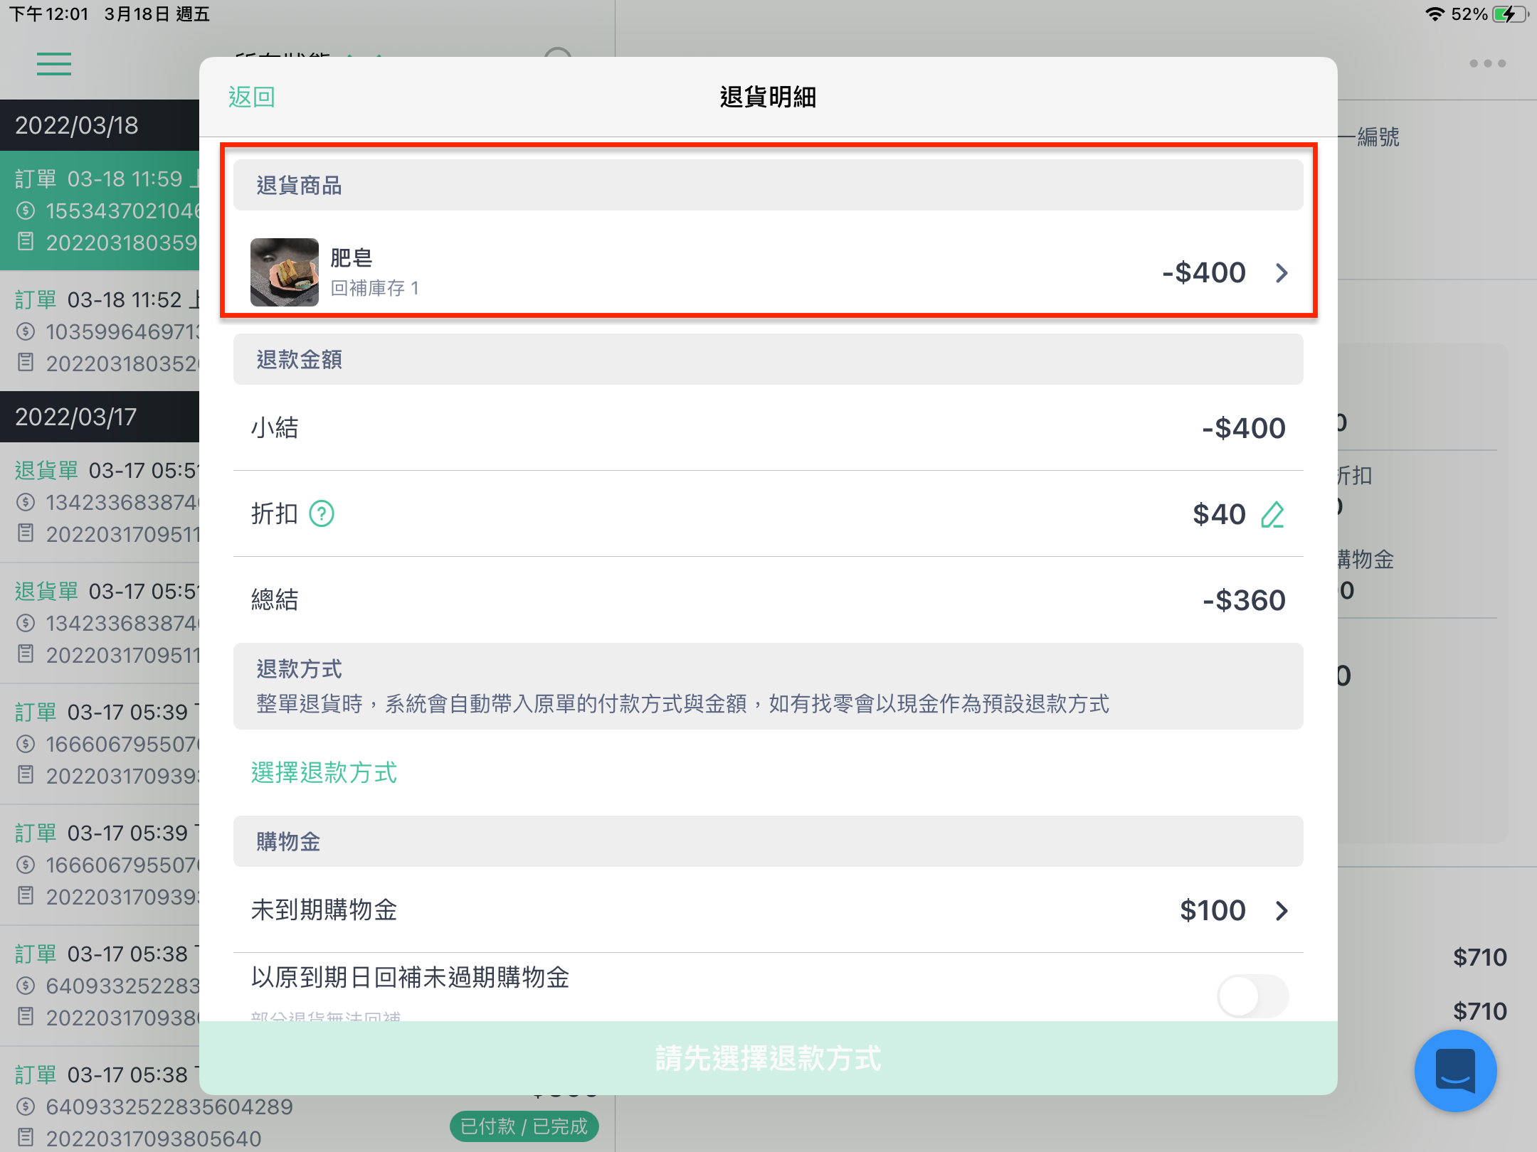Click the $40 discount value
1537x1152 pixels.
pos(1219,514)
